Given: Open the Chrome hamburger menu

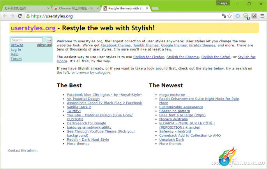Looking at the screenshot, I should [x=262, y=16].
